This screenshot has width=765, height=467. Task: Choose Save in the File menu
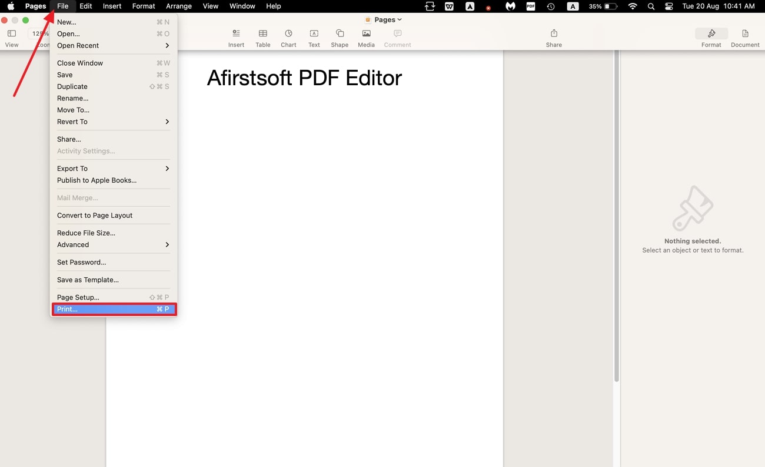(x=114, y=75)
